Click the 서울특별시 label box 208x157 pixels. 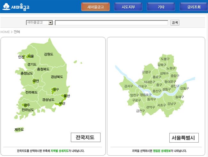(184, 138)
